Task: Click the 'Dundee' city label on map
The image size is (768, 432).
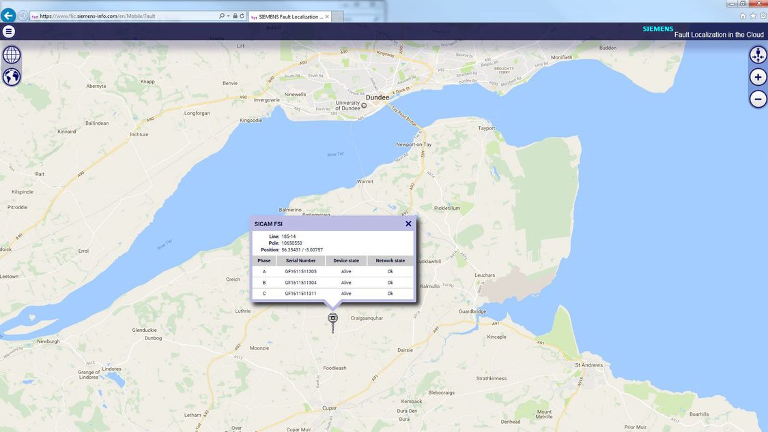Action: point(378,97)
